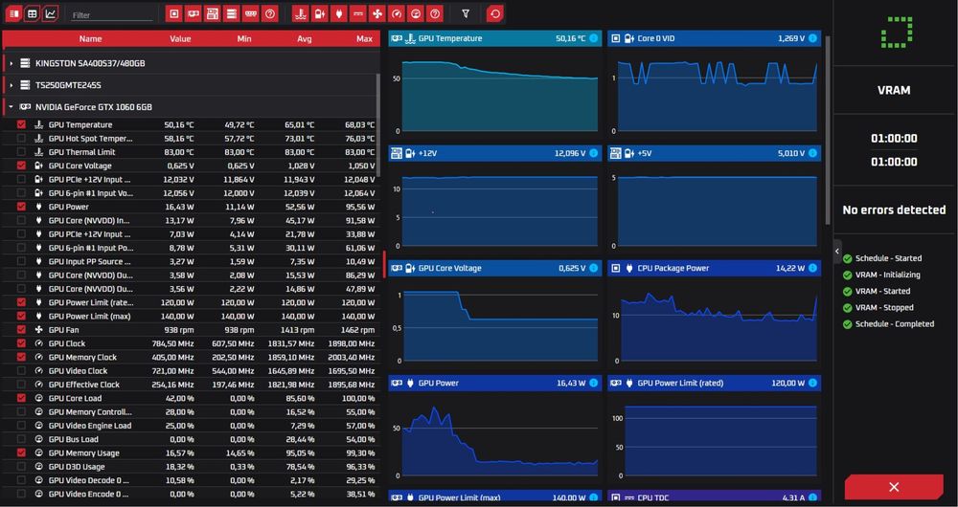Click the 'VRAM - Initializing' log entry
This screenshot has width=958, height=507.
pos(888,275)
